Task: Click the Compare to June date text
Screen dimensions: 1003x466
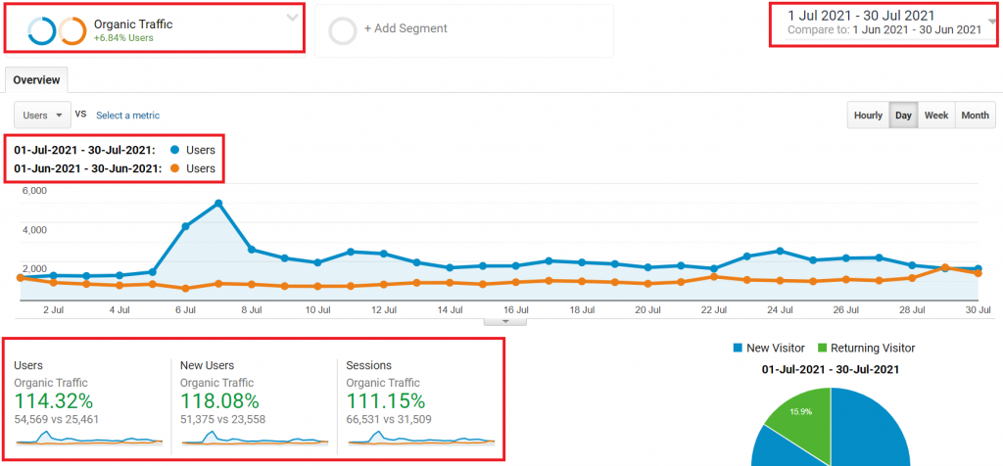Action: point(884,29)
